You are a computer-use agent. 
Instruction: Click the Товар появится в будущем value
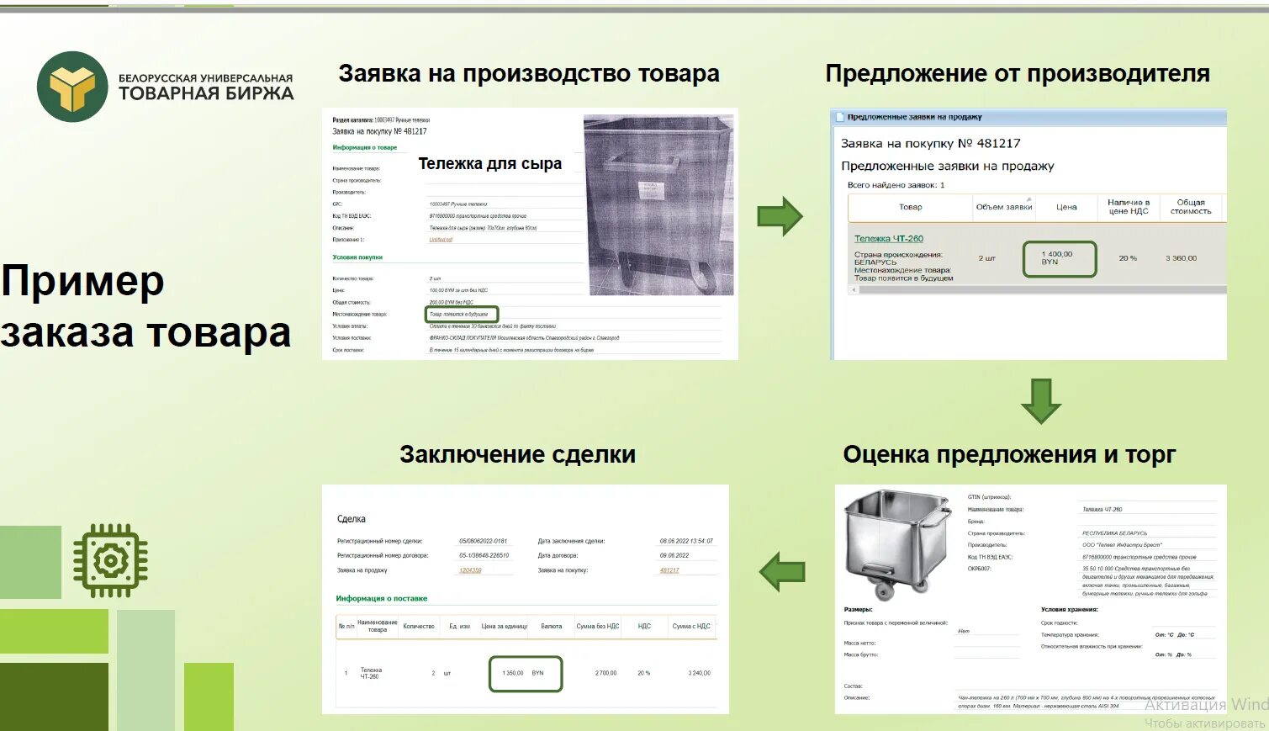tap(459, 315)
